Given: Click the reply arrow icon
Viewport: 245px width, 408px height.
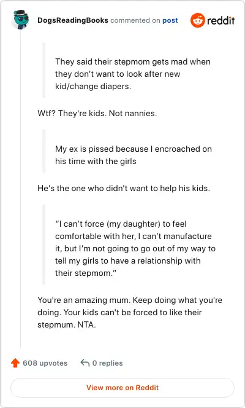Looking at the screenshot, I should pyautogui.click(x=85, y=363).
